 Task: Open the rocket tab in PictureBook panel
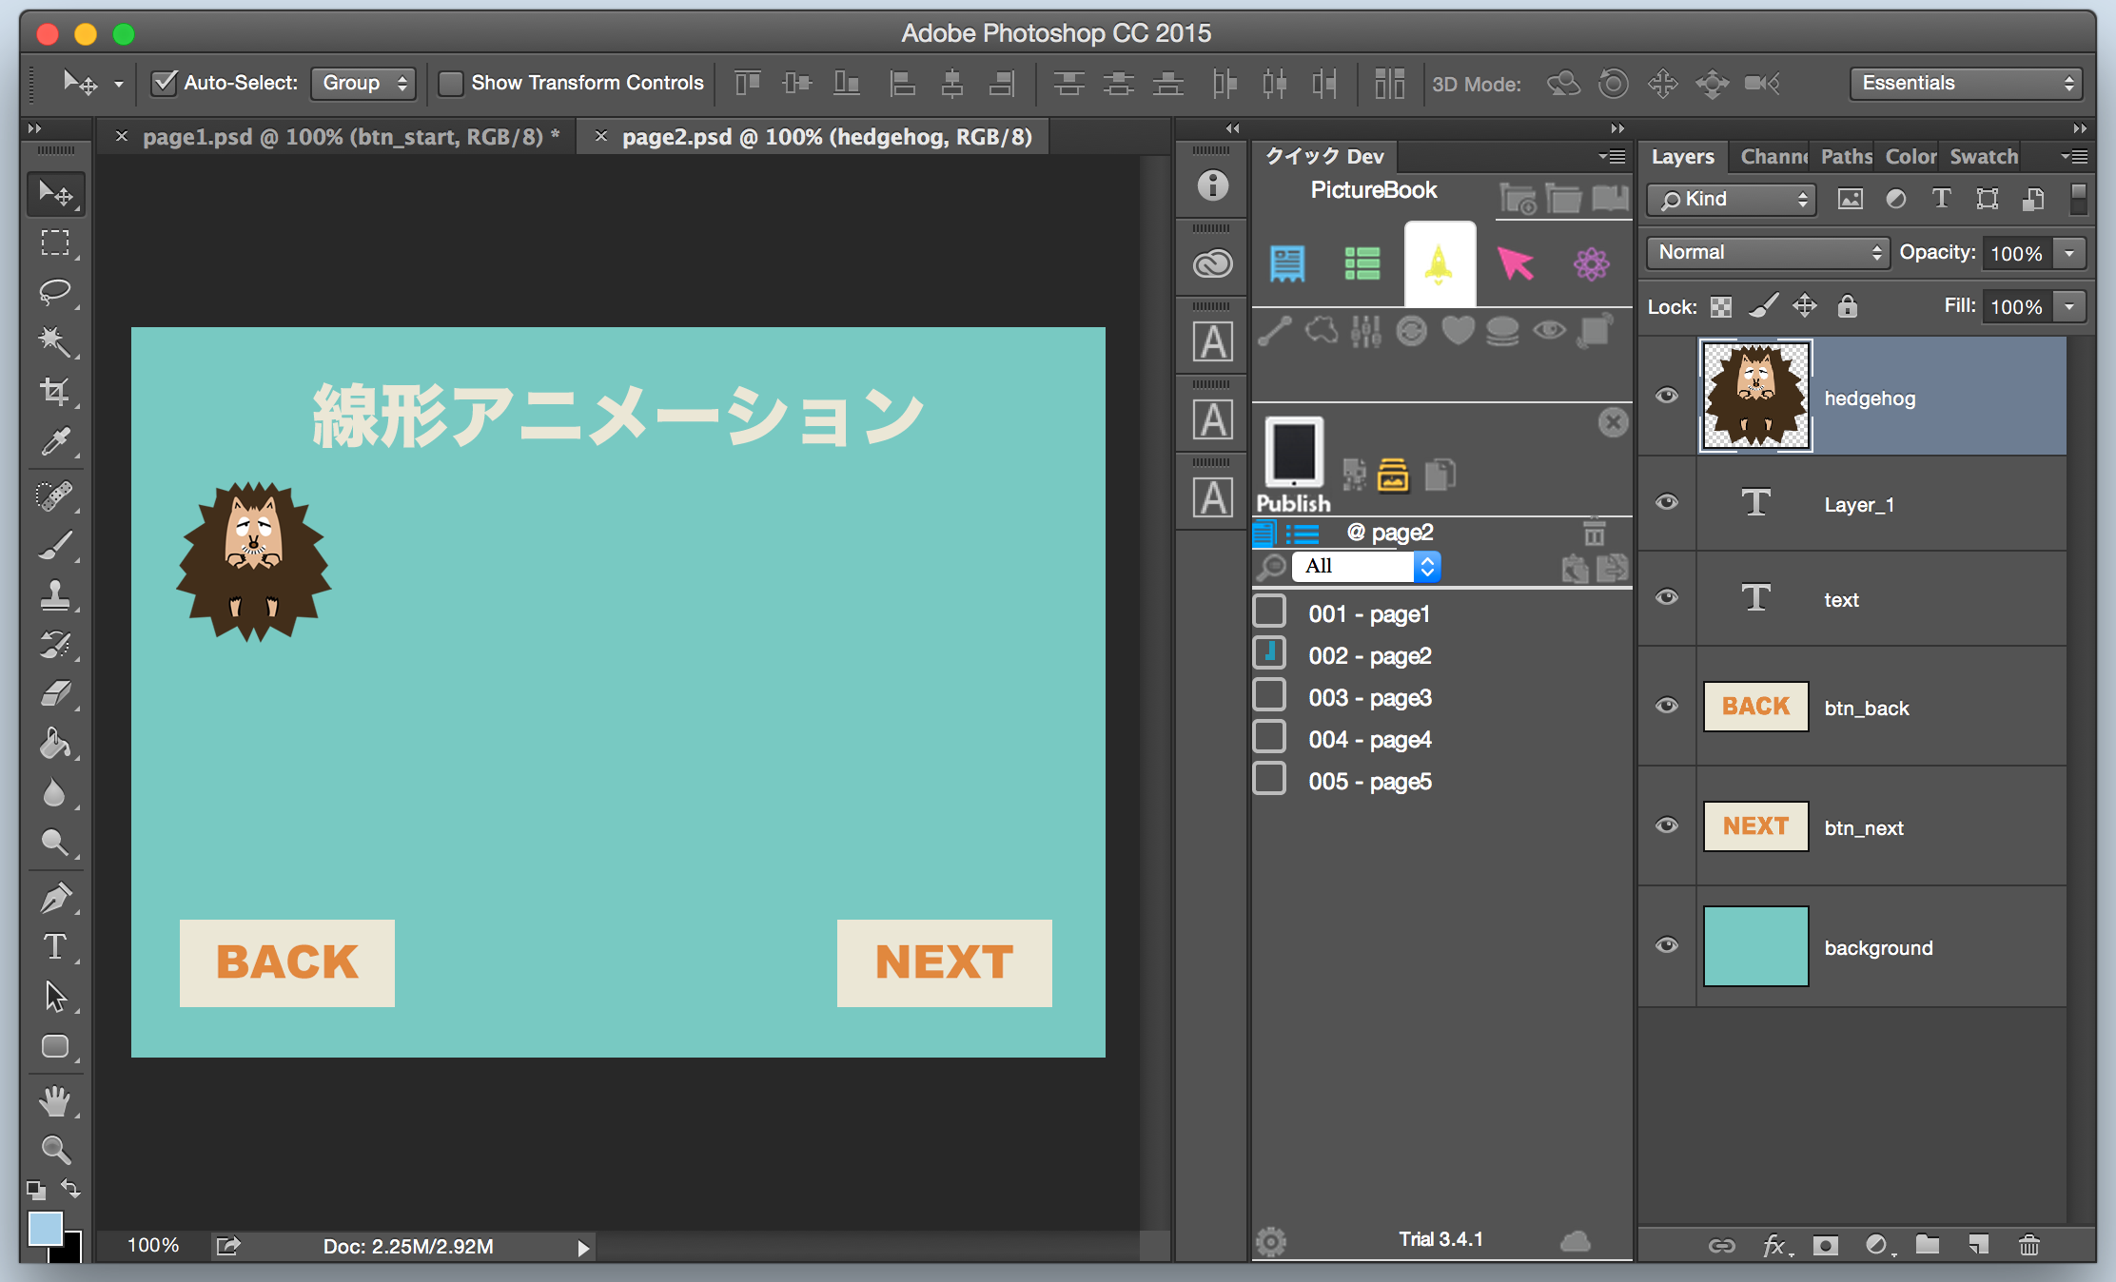[1440, 263]
